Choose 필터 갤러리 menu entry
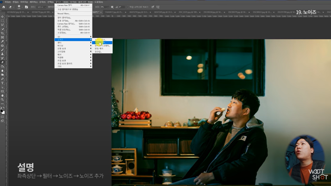The height and width of the screenshot is (186, 331). [73, 18]
